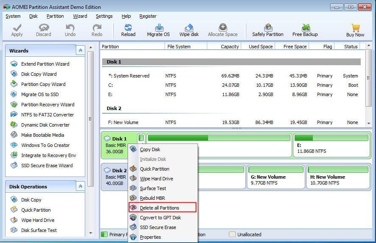This screenshot has height=243, width=376.
Task: Select the Disk 1 Basic MBR label
Action: (x=116, y=145)
